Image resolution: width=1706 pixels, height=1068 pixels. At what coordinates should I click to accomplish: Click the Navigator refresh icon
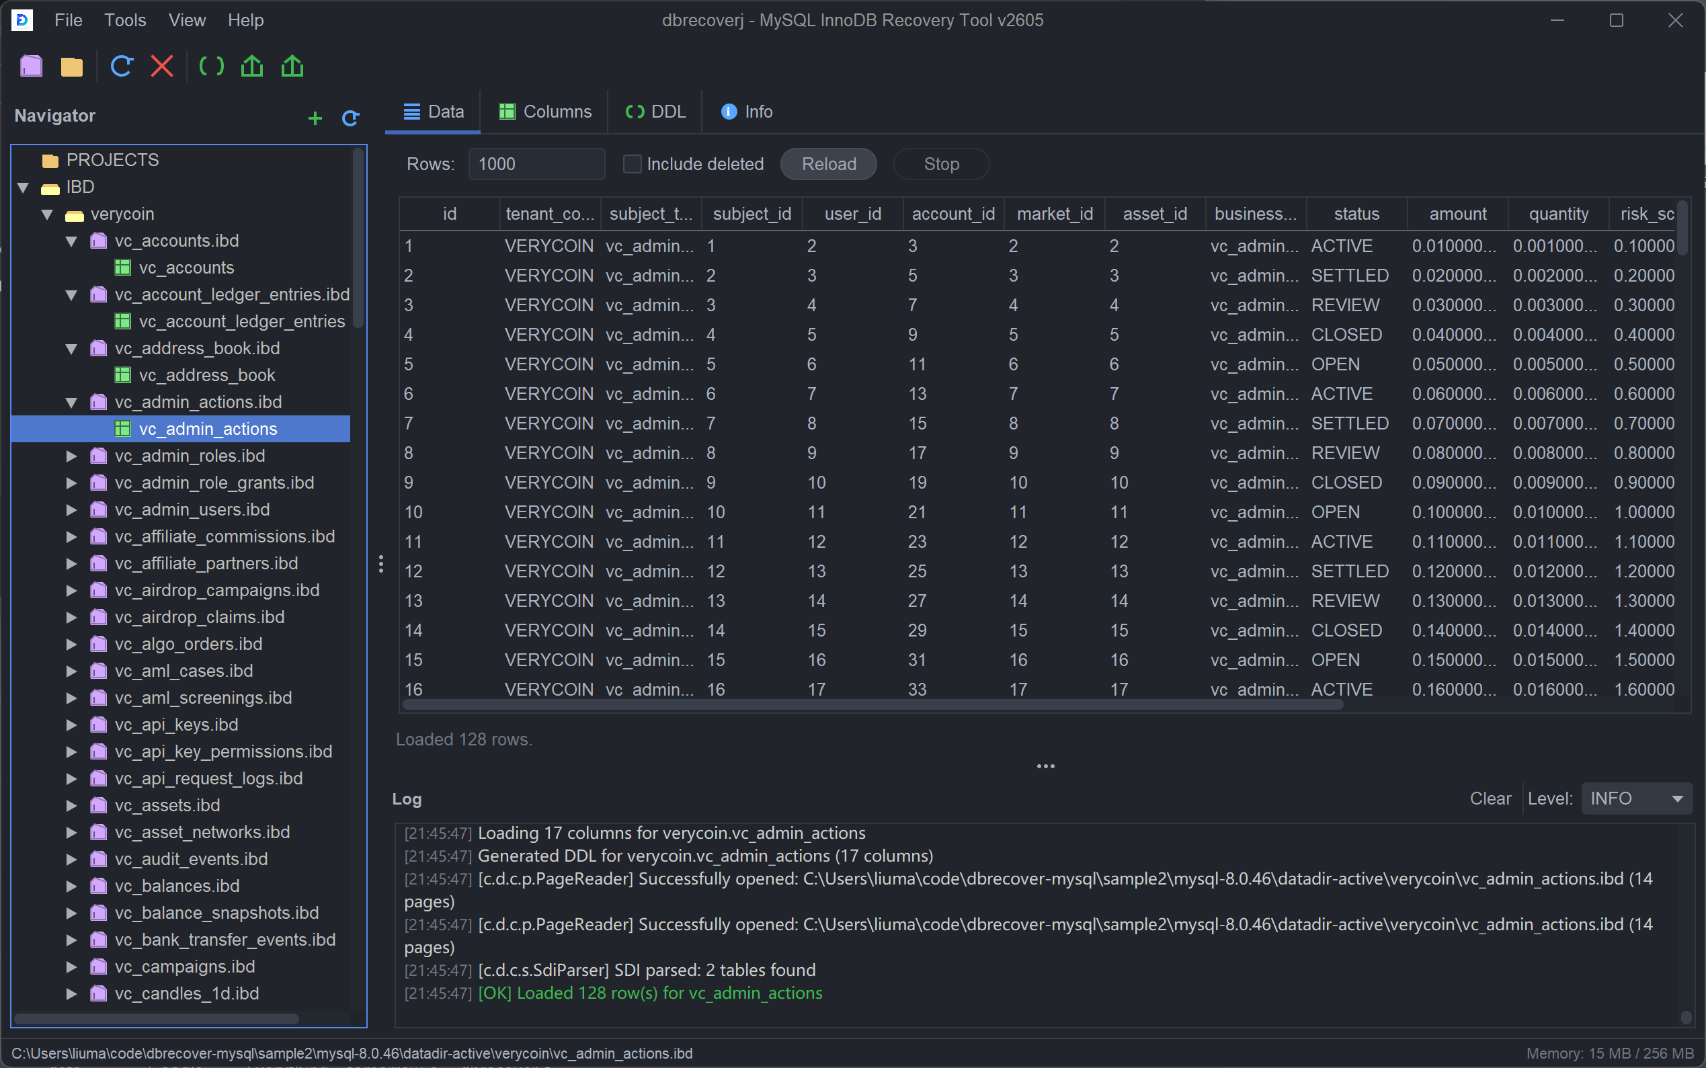pyautogui.click(x=350, y=118)
